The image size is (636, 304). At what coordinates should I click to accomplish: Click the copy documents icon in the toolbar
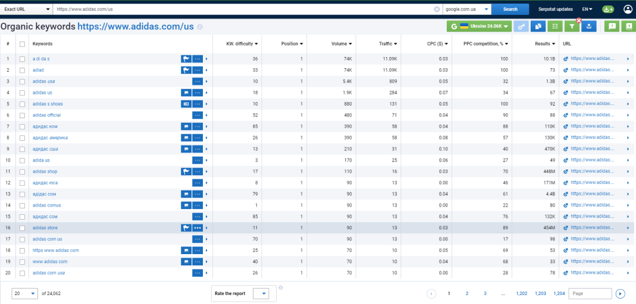click(x=538, y=26)
